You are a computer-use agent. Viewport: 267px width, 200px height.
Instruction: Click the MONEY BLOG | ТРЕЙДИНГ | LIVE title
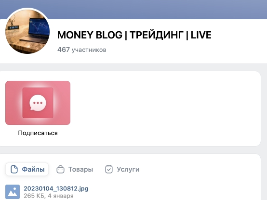coord(134,35)
